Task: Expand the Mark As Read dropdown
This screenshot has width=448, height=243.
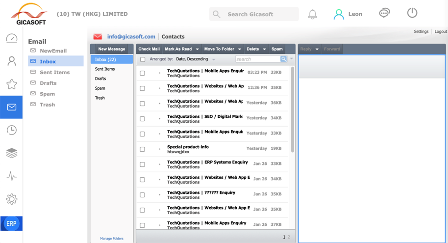Action: pyautogui.click(x=197, y=49)
